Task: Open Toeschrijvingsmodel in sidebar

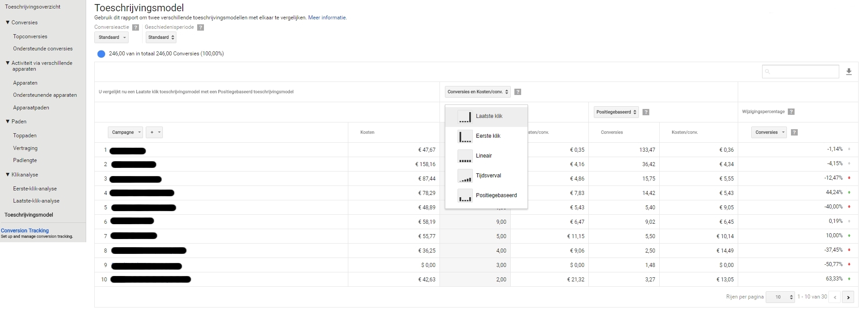Action: tap(29, 215)
